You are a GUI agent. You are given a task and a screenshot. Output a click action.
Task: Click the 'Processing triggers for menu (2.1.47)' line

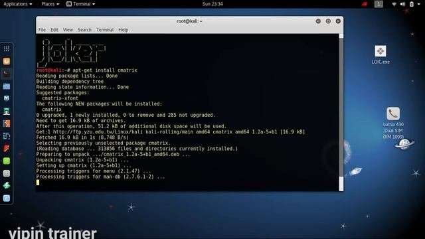tap(94, 171)
